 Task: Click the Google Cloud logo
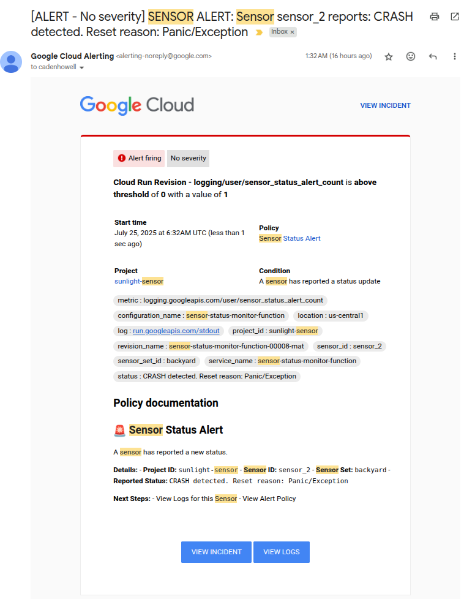137,105
